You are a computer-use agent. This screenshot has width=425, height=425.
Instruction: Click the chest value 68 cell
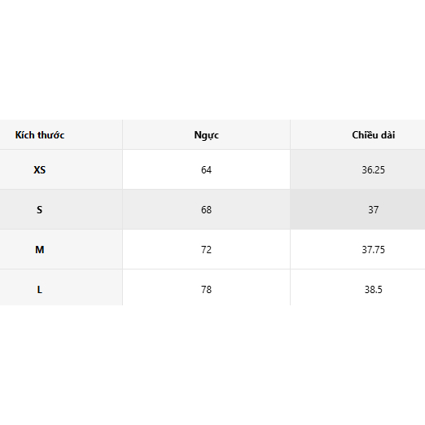pyautogui.click(x=206, y=210)
